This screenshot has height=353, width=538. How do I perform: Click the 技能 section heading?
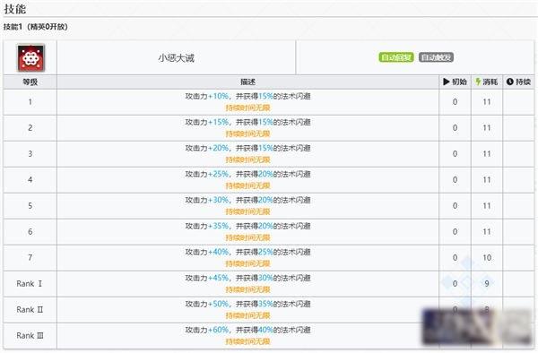point(14,9)
